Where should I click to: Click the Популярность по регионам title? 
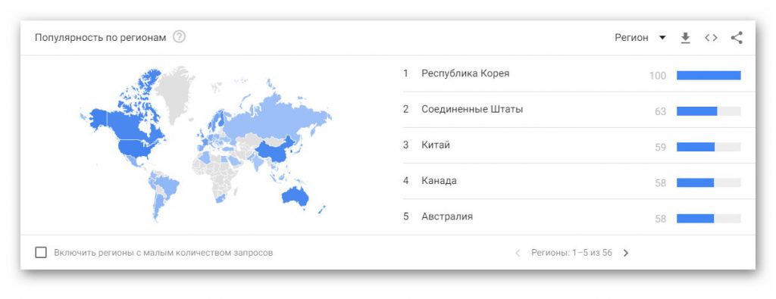click(x=101, y=38)
